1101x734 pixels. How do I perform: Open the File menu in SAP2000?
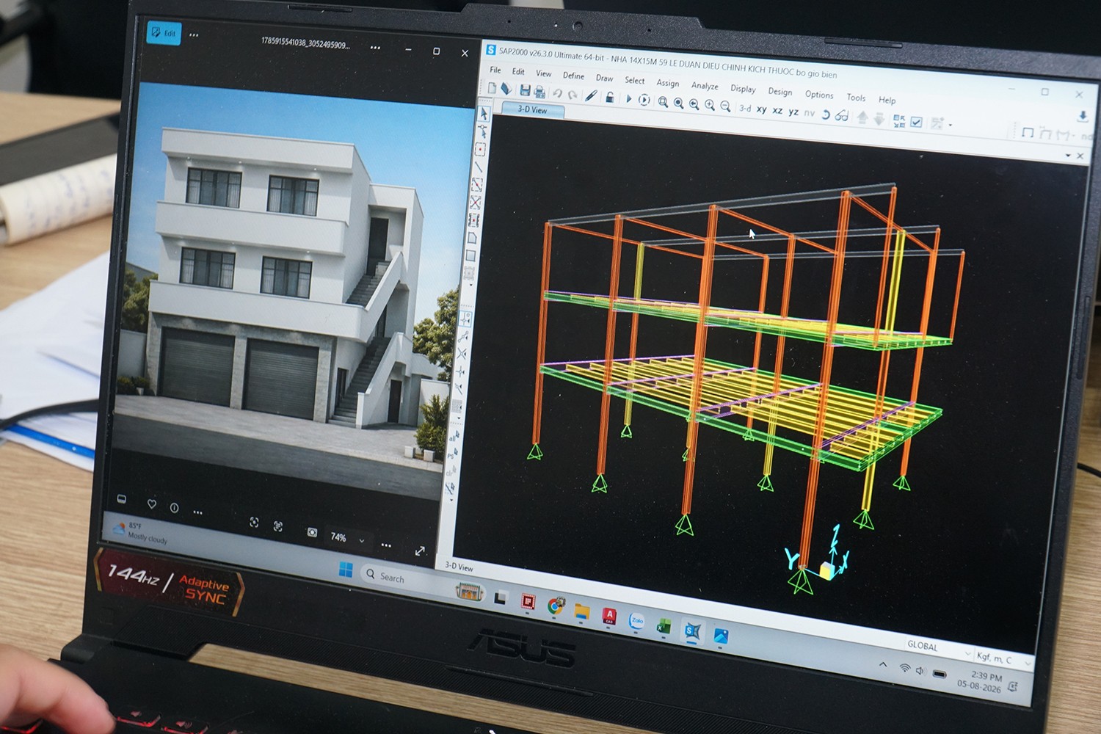pyautogui.click(x=495, y=70)
